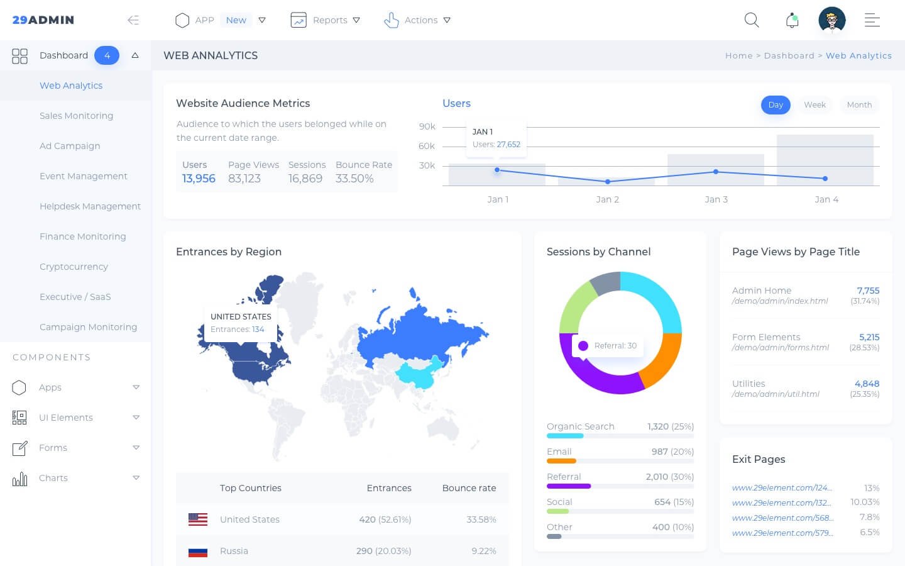This screenshot has width=905, height=566.
Task: Click the Jan 3 data point
Action: coord(716,172)
